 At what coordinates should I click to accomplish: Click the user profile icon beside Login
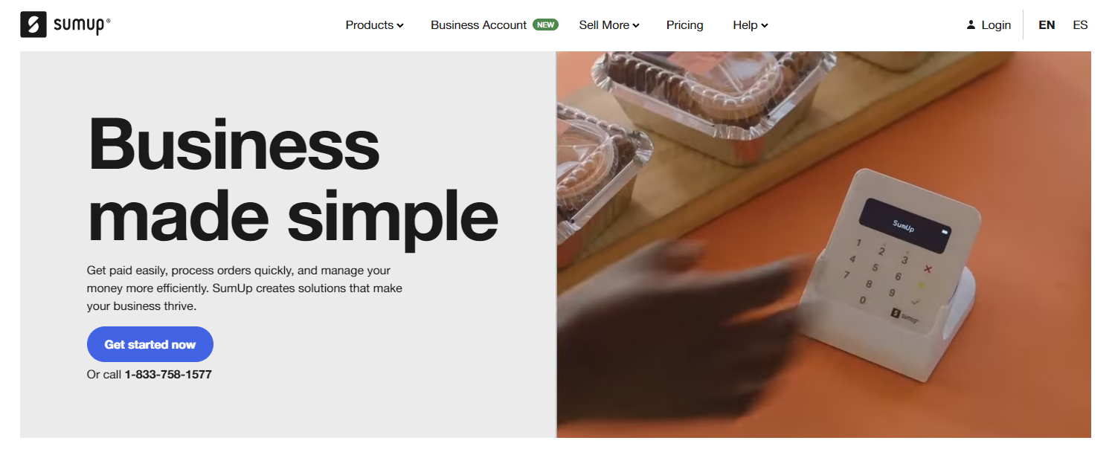click(x=971, y=25)
